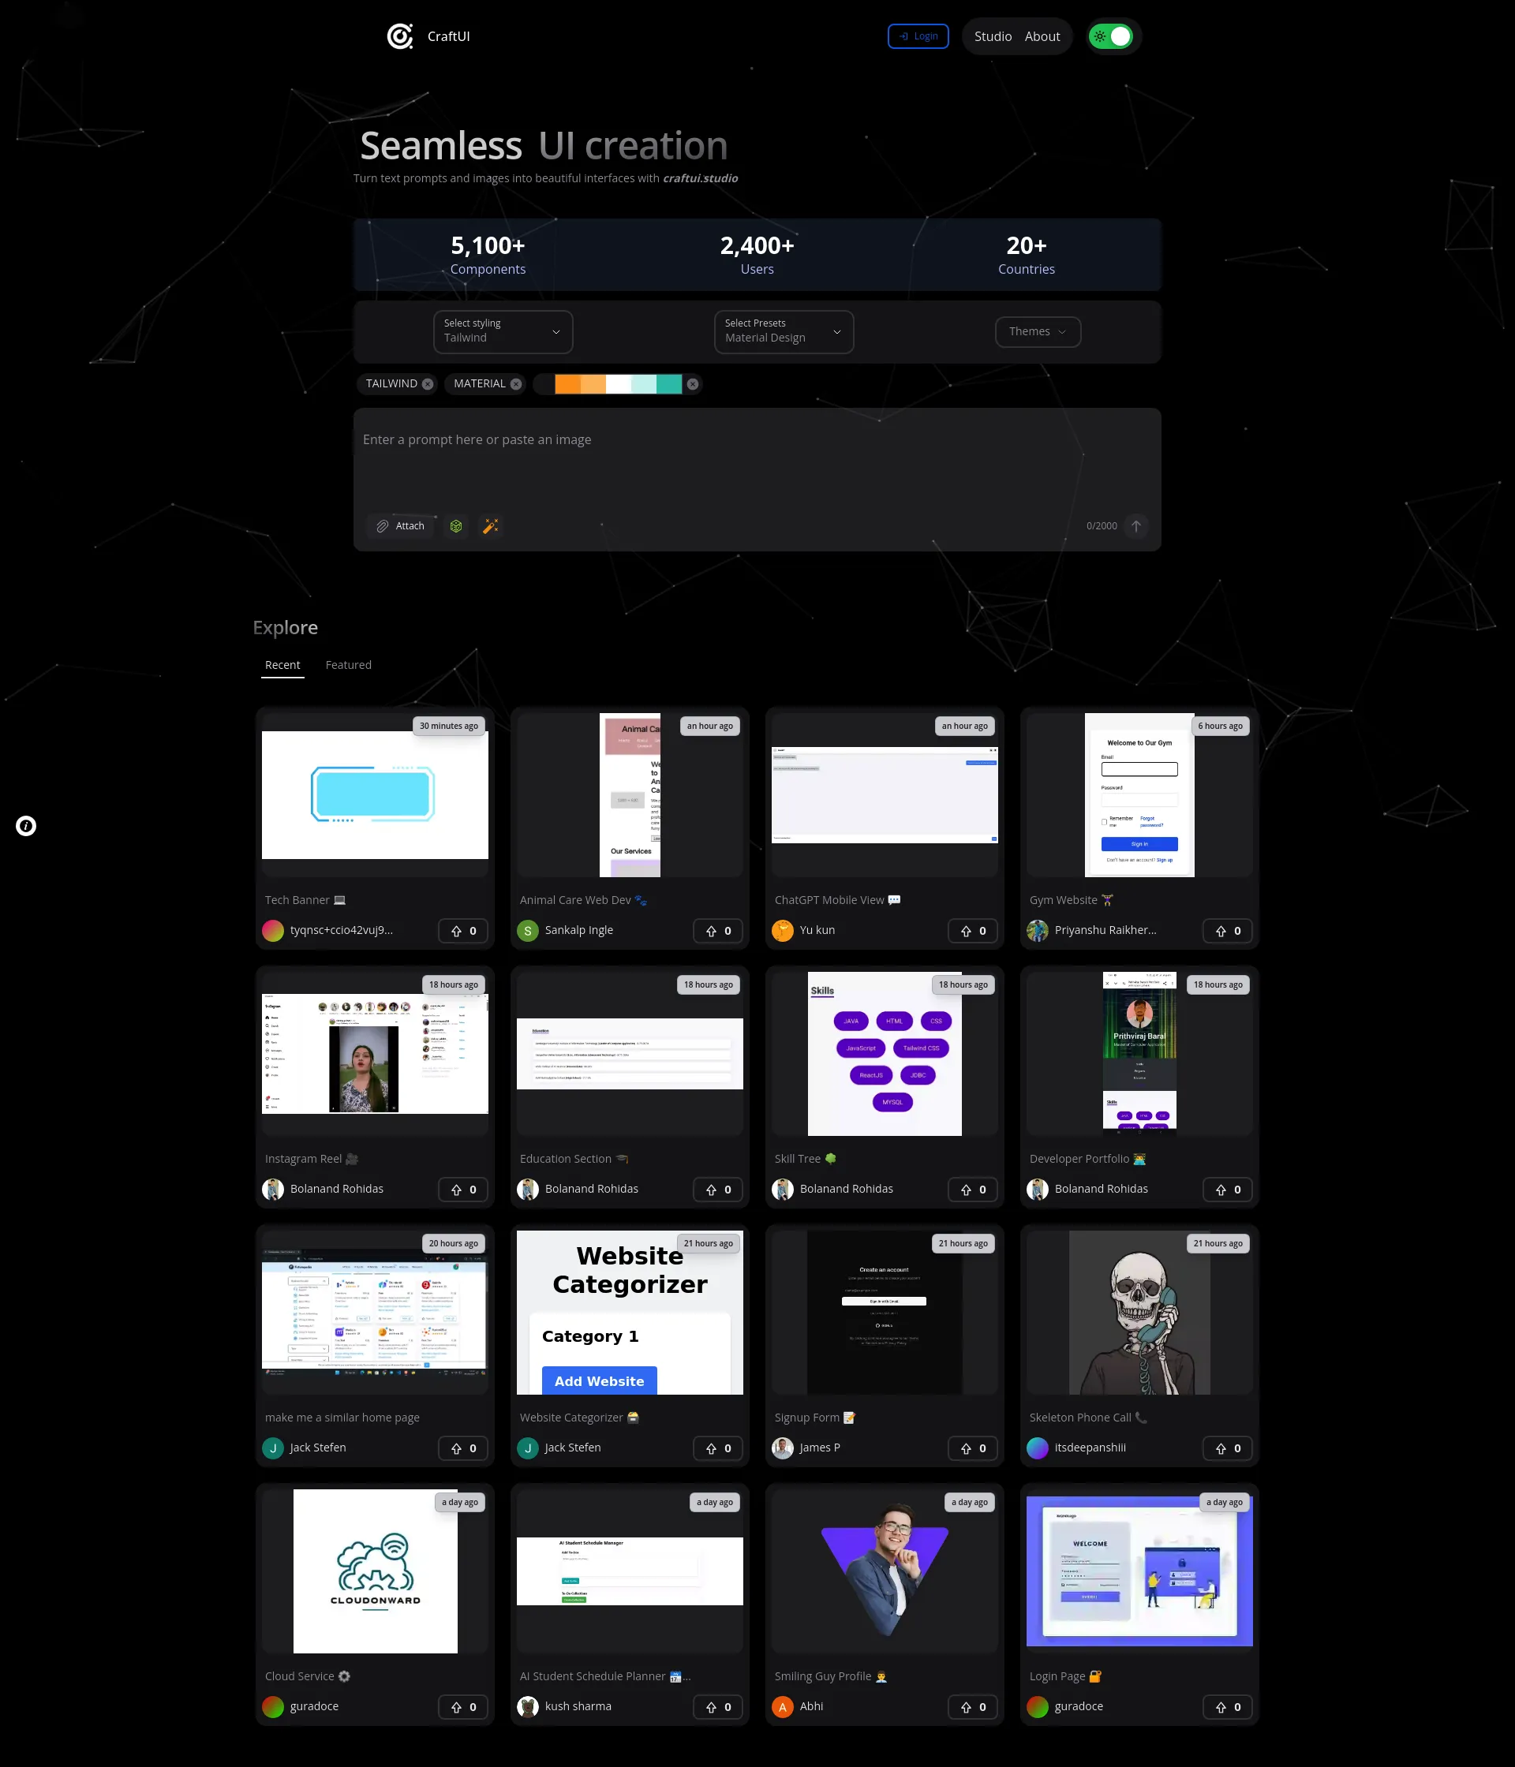This screenshot has width=1515, height=1767.
Task: Click the CraftUI logo icon
Action: [398, 35]
